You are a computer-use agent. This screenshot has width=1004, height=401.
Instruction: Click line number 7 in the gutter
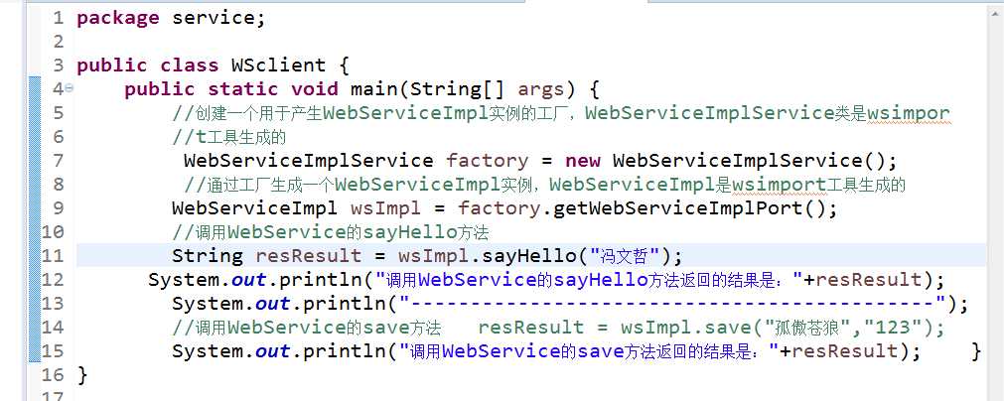point(59,161)
